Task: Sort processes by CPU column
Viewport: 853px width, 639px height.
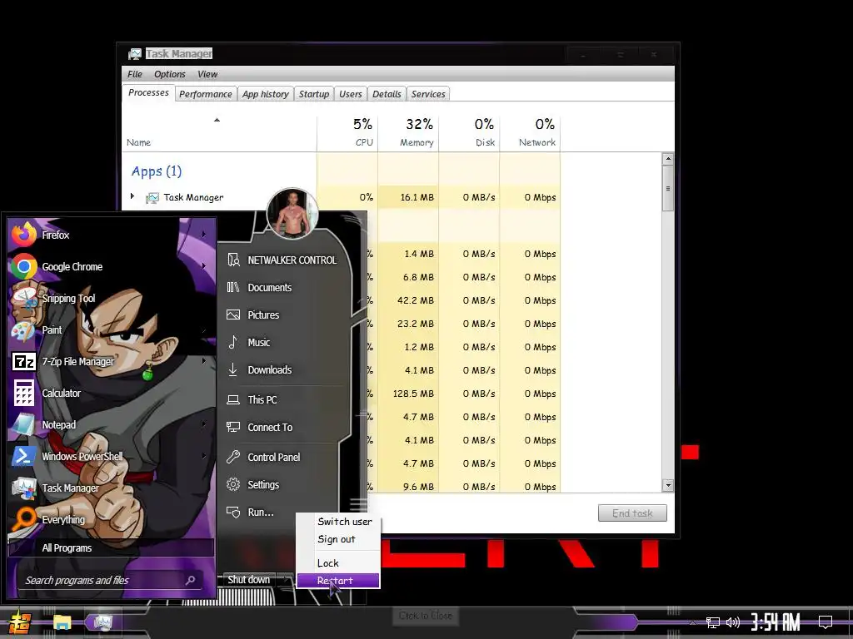Action: [x=347, y=133]
